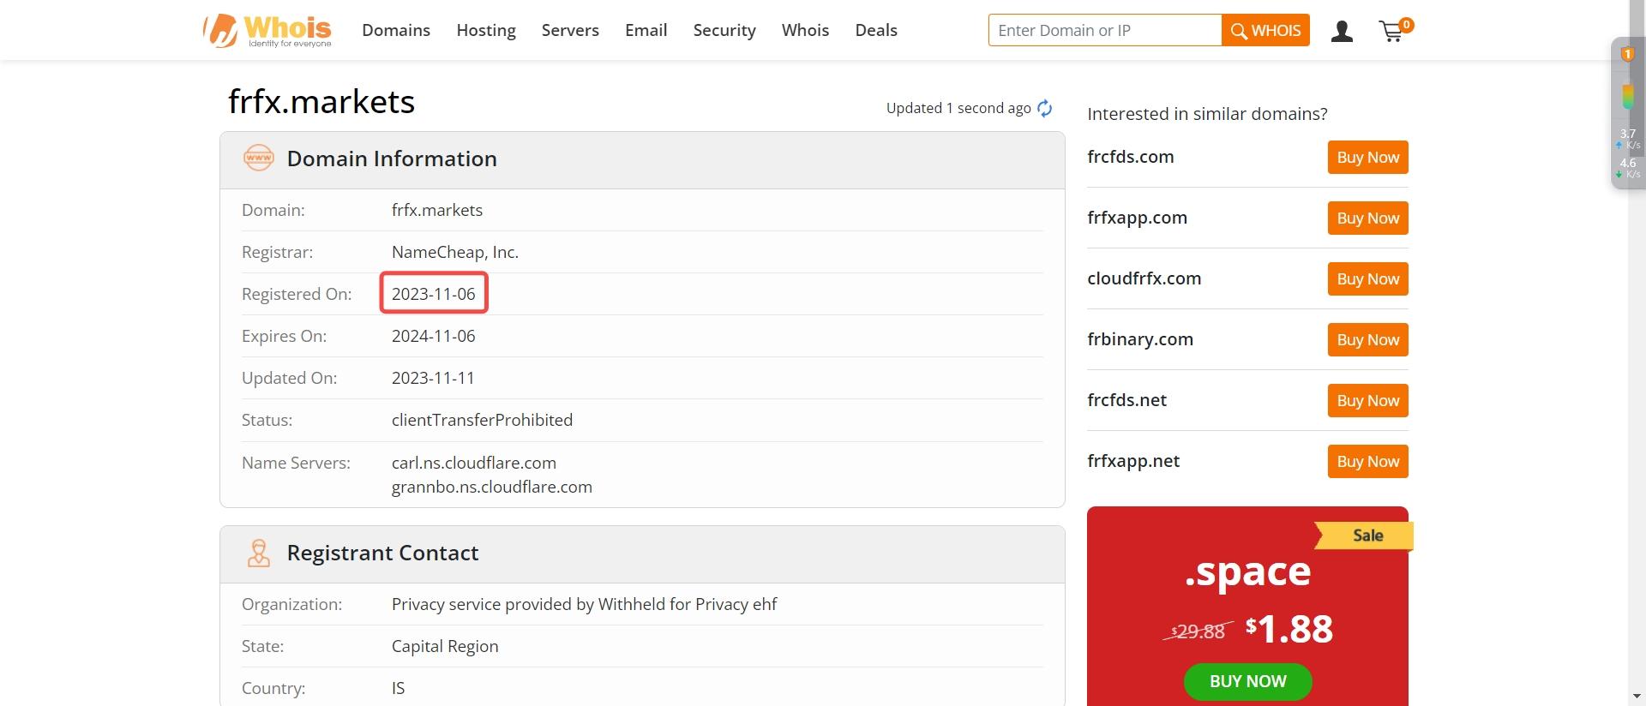The width and height of the screenshot is (1646, 706).
Task: Click registrar value NameCheap, Inc.
Action: point(455,252)
